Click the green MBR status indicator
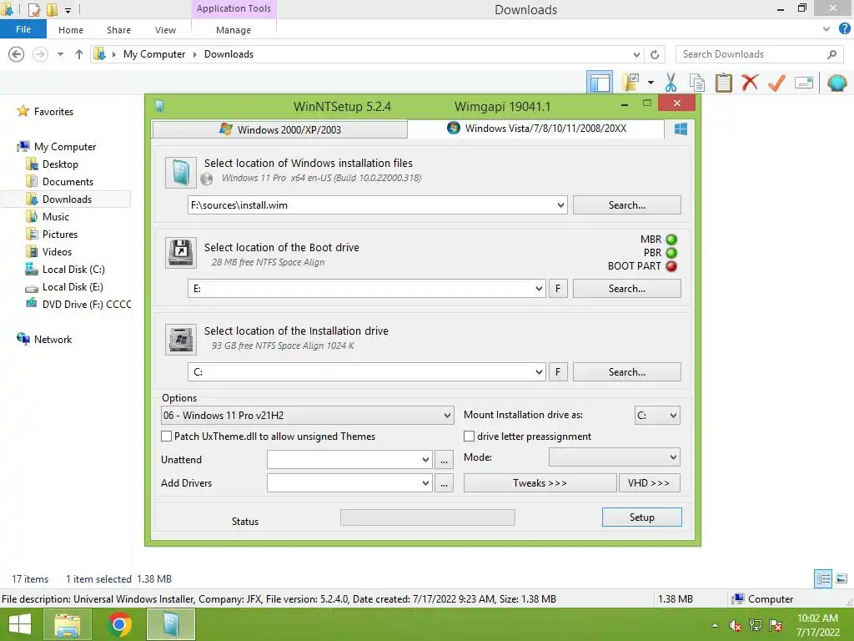The height and width of the screenshot is (641, 854). (x=671, y=240)
